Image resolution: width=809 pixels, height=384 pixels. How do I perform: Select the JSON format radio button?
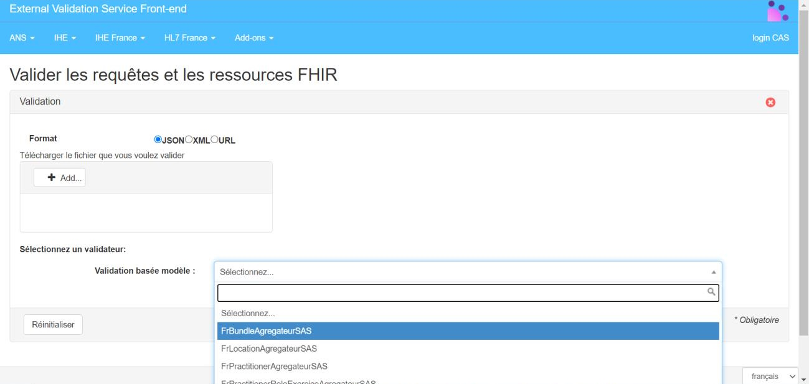pos(158,140)
